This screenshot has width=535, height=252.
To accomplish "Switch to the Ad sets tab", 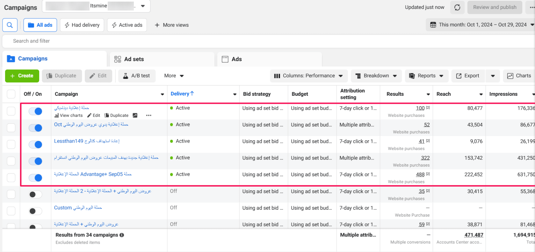I will [x=162, y=59].
